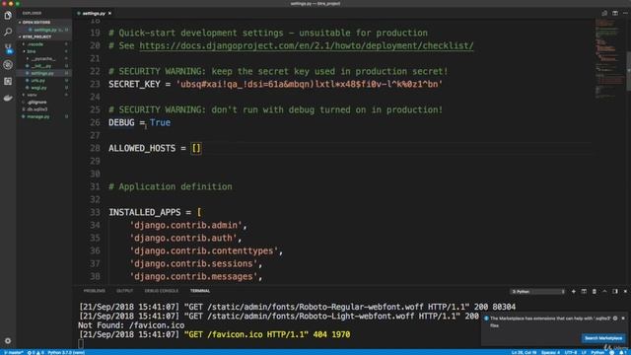Maximize panel with the up chevron
The image size is (631, 355).
pos(604,292)
